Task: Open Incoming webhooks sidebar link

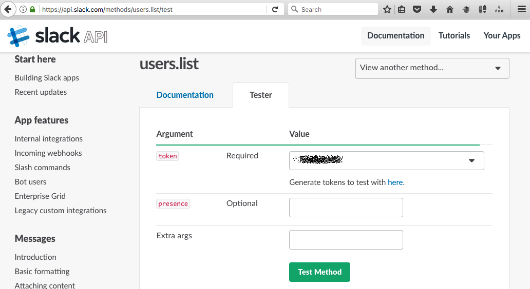Action: click(x=48, y=153)
